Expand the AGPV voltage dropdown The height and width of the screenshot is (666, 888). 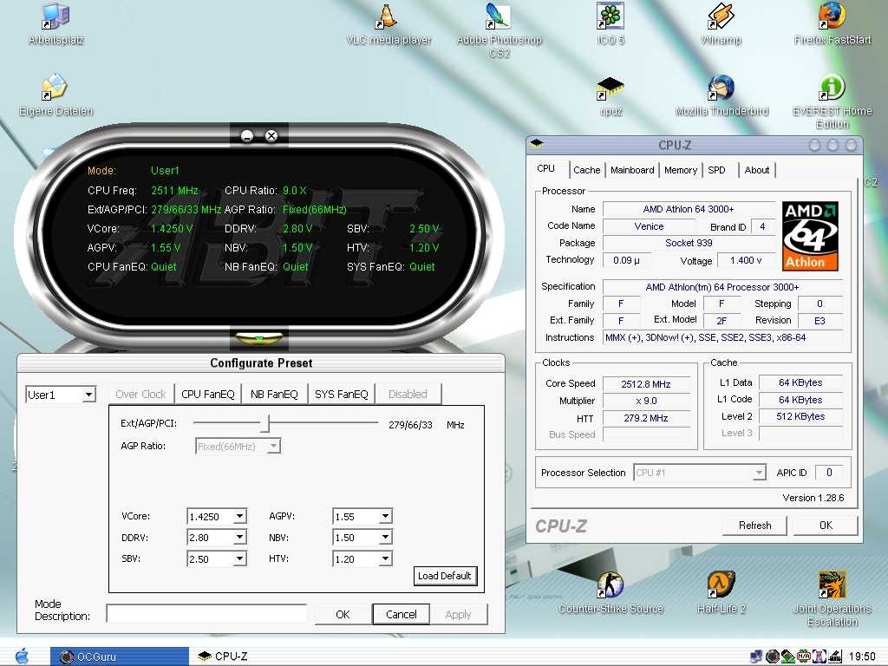[x=385, y=517]
